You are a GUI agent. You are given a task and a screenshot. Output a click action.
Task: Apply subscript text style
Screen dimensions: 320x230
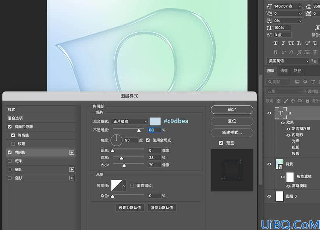tap(315, 43)
